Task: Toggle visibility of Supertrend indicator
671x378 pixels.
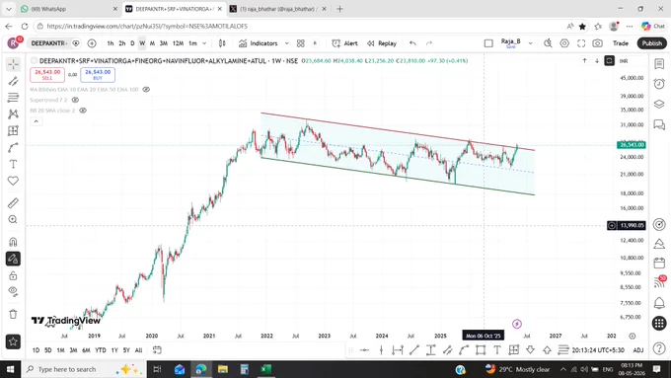Action: [x=75, y=100]
